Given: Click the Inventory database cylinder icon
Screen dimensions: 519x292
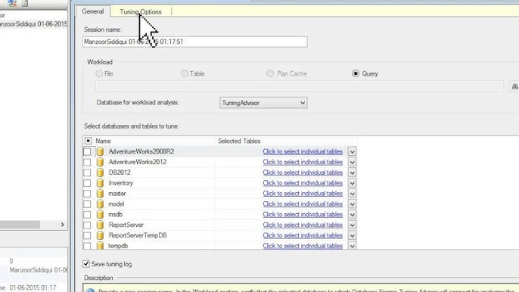Looking at the screenshot, I should (100, 183).
